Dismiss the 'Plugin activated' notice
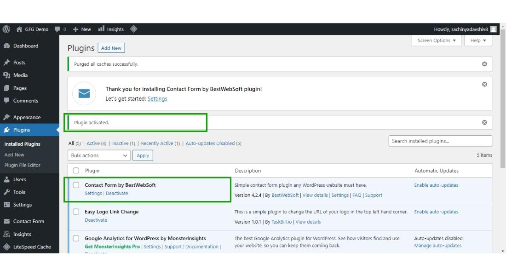Image resolution: width=506 pixels, height=276 pixels. click(x=484, y=122)
